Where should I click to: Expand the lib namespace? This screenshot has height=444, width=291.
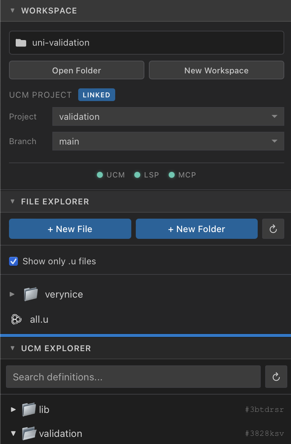click(13, 410)
